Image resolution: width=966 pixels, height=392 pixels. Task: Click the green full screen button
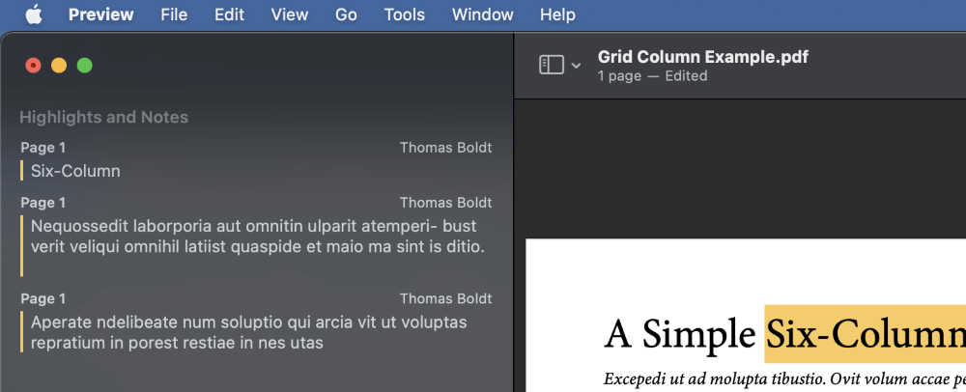[85, 66]
